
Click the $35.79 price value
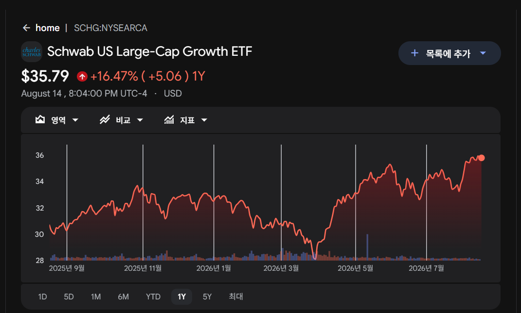45,76
